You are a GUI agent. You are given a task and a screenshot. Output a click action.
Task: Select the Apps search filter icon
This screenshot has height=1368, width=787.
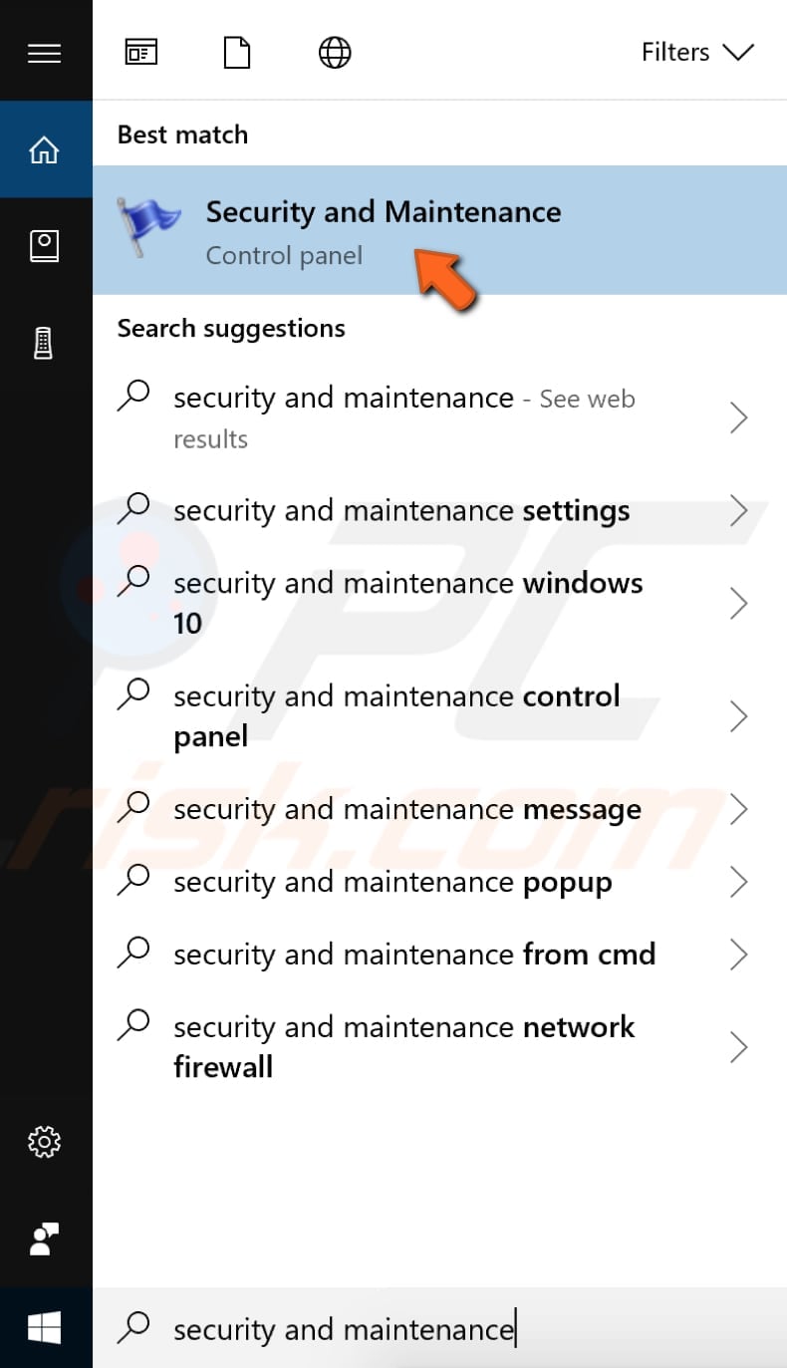click(140, 52)
